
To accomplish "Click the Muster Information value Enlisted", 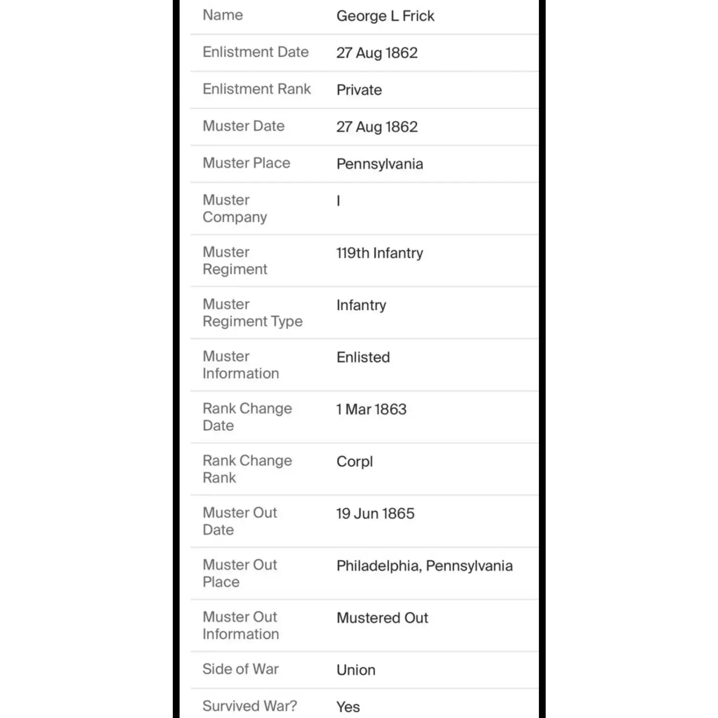I will tap(363, 357).
